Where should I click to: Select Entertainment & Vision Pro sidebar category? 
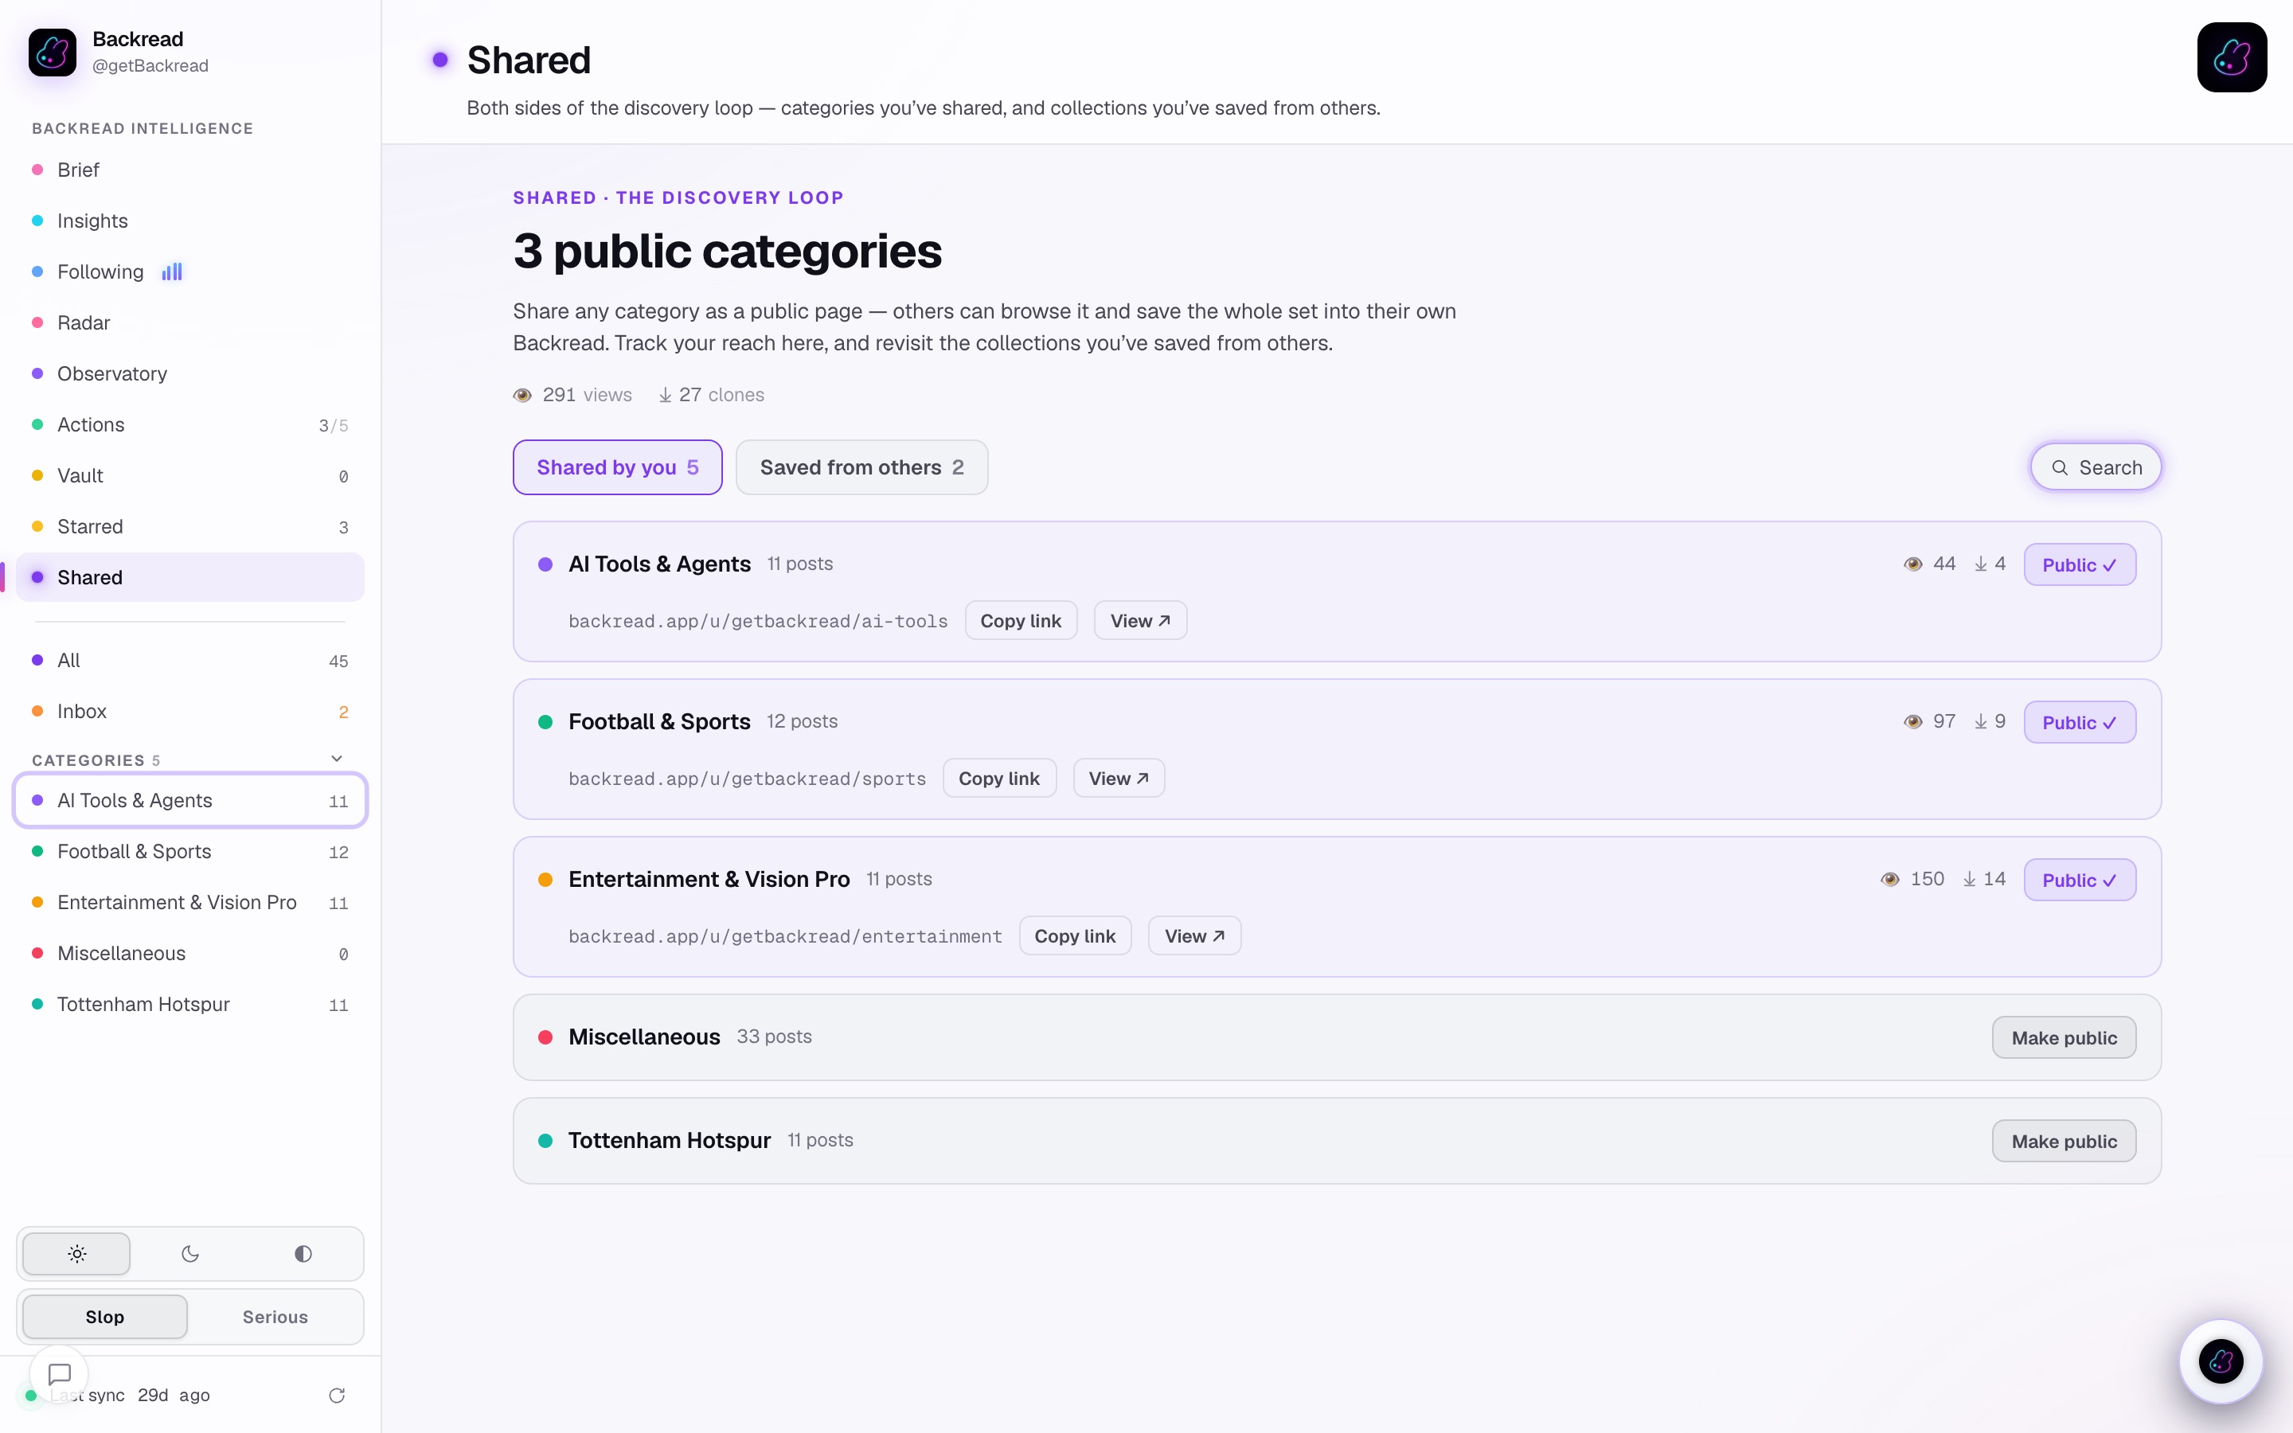(x=190, y=904)
